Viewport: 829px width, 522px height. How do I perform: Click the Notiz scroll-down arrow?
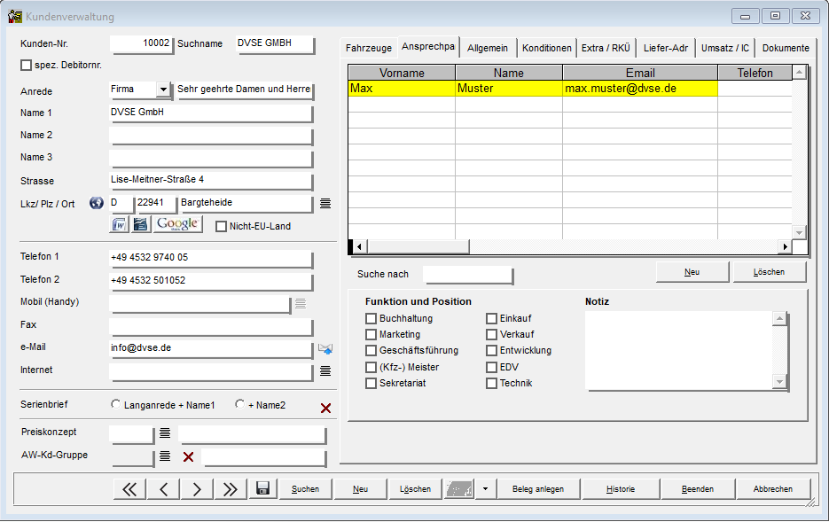pos(779,381)
